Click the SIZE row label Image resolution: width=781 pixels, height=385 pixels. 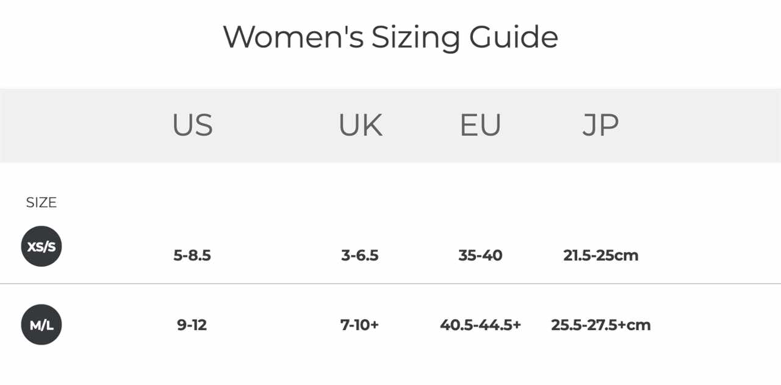41,203
